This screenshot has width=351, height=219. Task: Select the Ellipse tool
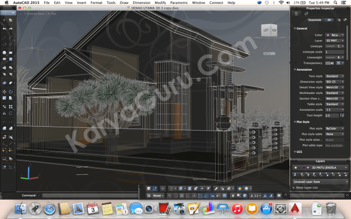click(x=5, y=59)
